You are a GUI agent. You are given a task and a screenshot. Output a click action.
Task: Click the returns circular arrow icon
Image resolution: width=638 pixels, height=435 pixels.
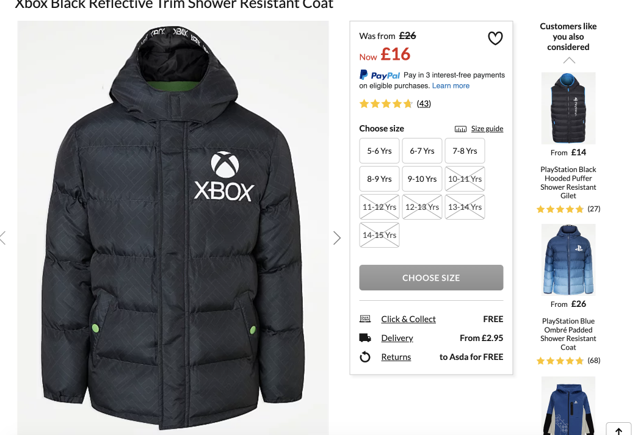click(x=365, y=357)
